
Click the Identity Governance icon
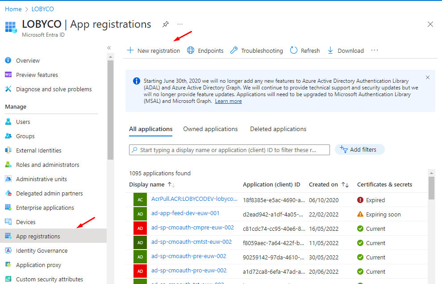click(x=8, y=250)
